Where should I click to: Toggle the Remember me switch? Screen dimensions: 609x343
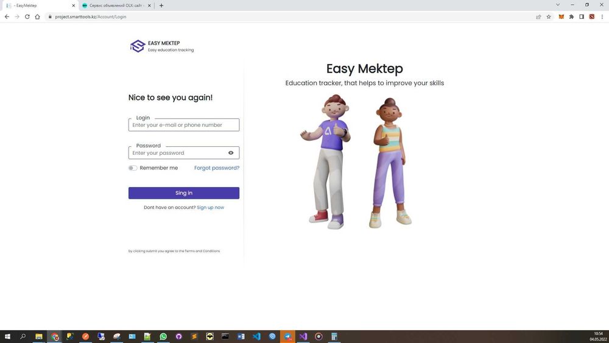click(133, 168)
